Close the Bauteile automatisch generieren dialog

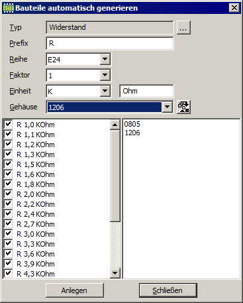tap(234, 8)
